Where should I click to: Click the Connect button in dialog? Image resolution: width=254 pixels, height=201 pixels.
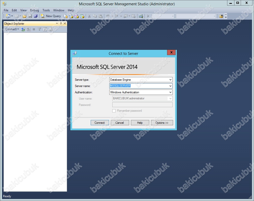[100, 123]
